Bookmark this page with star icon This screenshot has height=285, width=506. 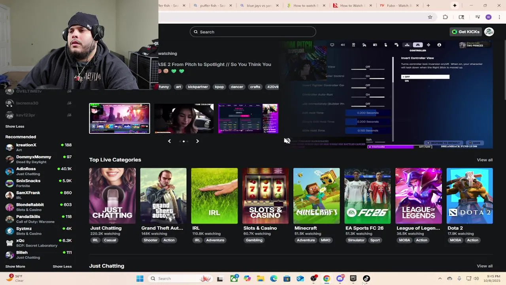point(430,17)
